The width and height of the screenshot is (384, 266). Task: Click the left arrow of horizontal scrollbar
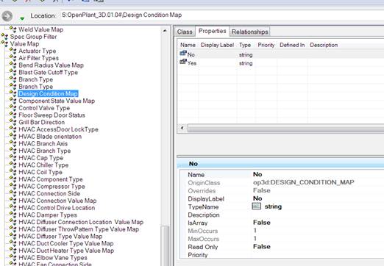[182, 128]
